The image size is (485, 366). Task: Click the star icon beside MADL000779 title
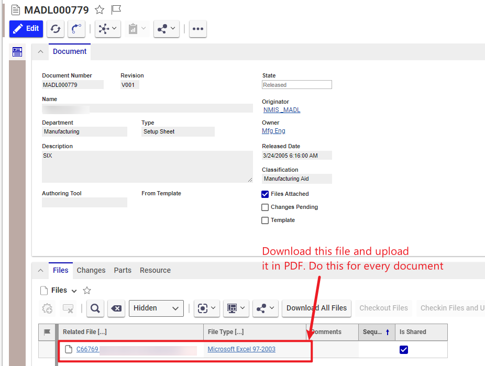point(100,10)
